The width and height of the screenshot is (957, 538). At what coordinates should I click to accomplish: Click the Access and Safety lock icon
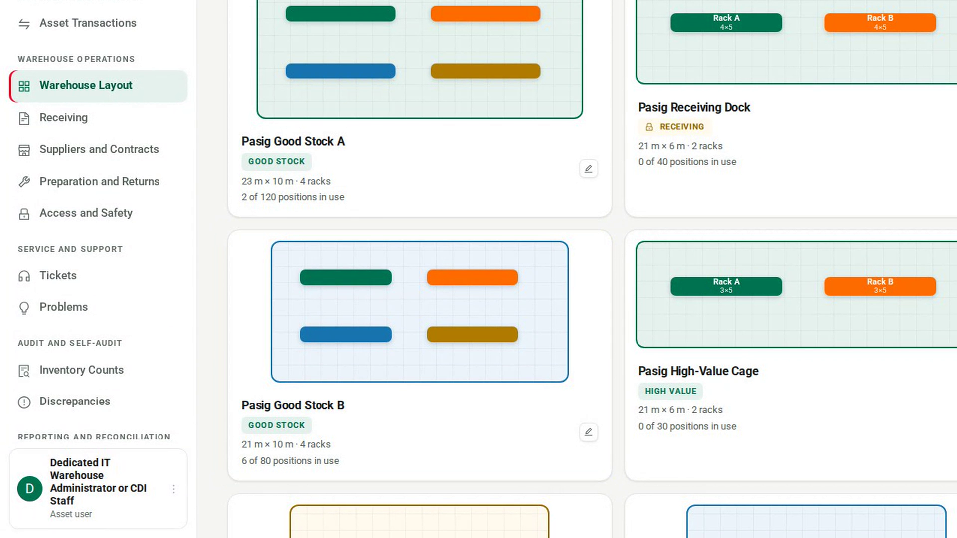(24, 214)
